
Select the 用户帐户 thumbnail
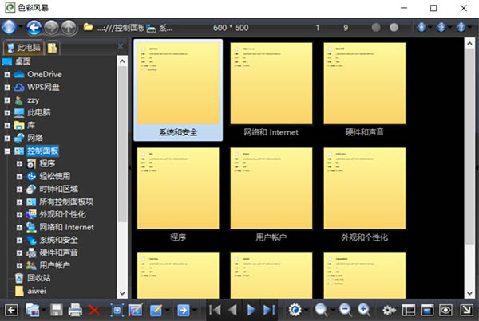[271, 195]
